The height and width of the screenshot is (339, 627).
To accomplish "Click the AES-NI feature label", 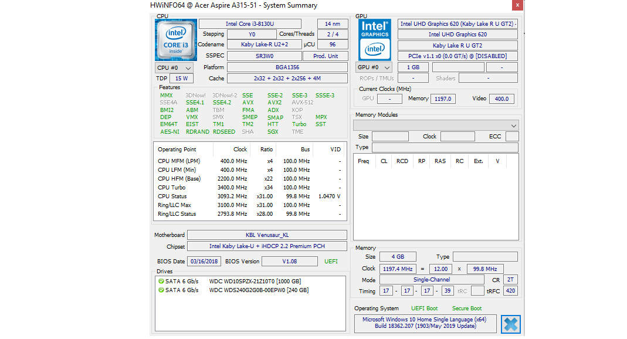I will pyautogui.click(x=170, y=131).
